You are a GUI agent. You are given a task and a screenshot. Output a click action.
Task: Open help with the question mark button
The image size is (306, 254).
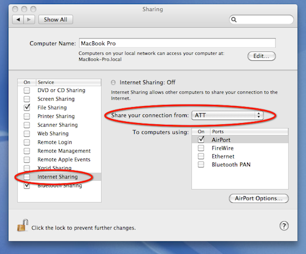pos(284,226)
